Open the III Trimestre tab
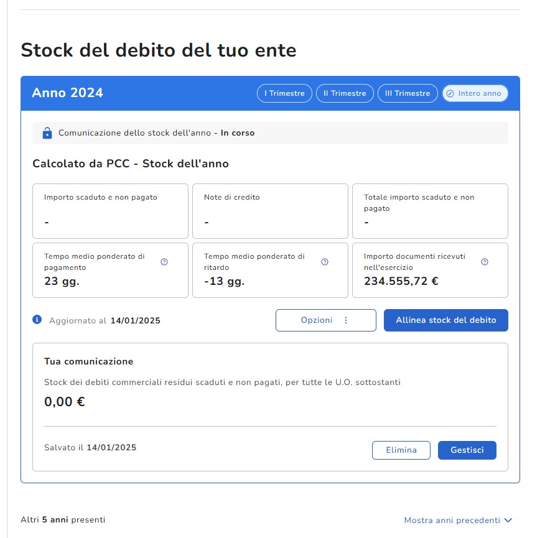The image size is (550, 538). coord(407,93)
